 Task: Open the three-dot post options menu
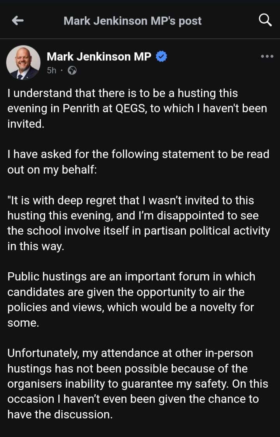click(x=267, y=56)
